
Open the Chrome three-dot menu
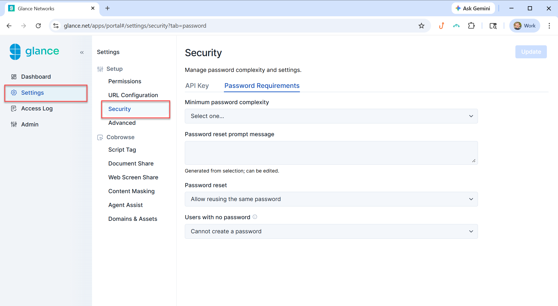coord(549,26)
